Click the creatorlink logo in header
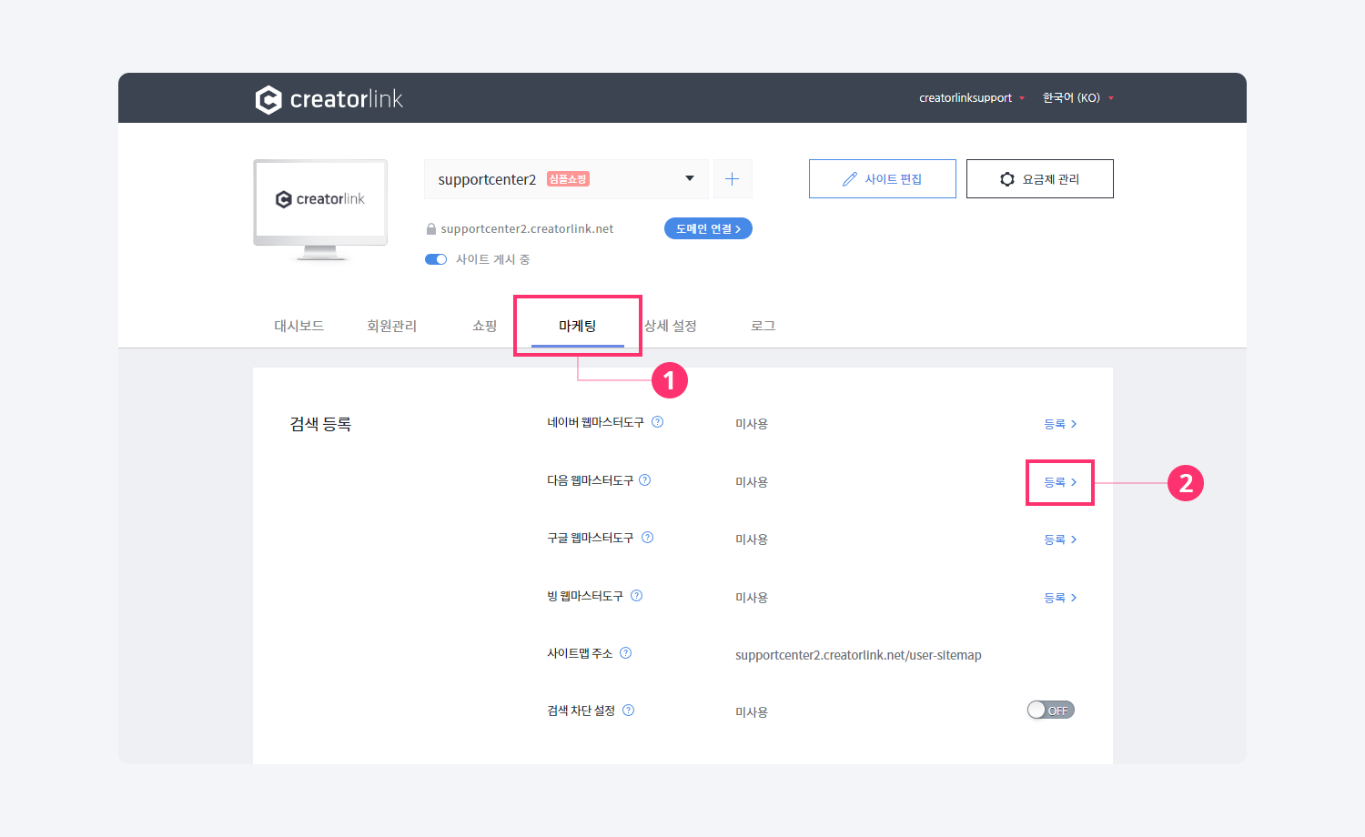 (x=329, y=99)
